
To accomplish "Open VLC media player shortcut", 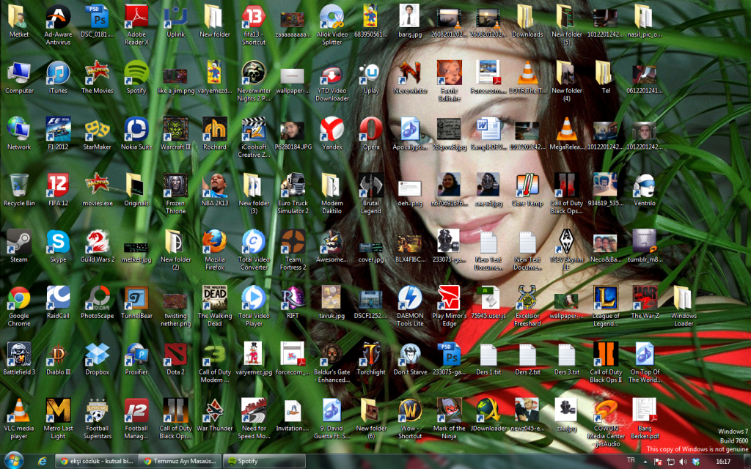I will pos(18,411).
